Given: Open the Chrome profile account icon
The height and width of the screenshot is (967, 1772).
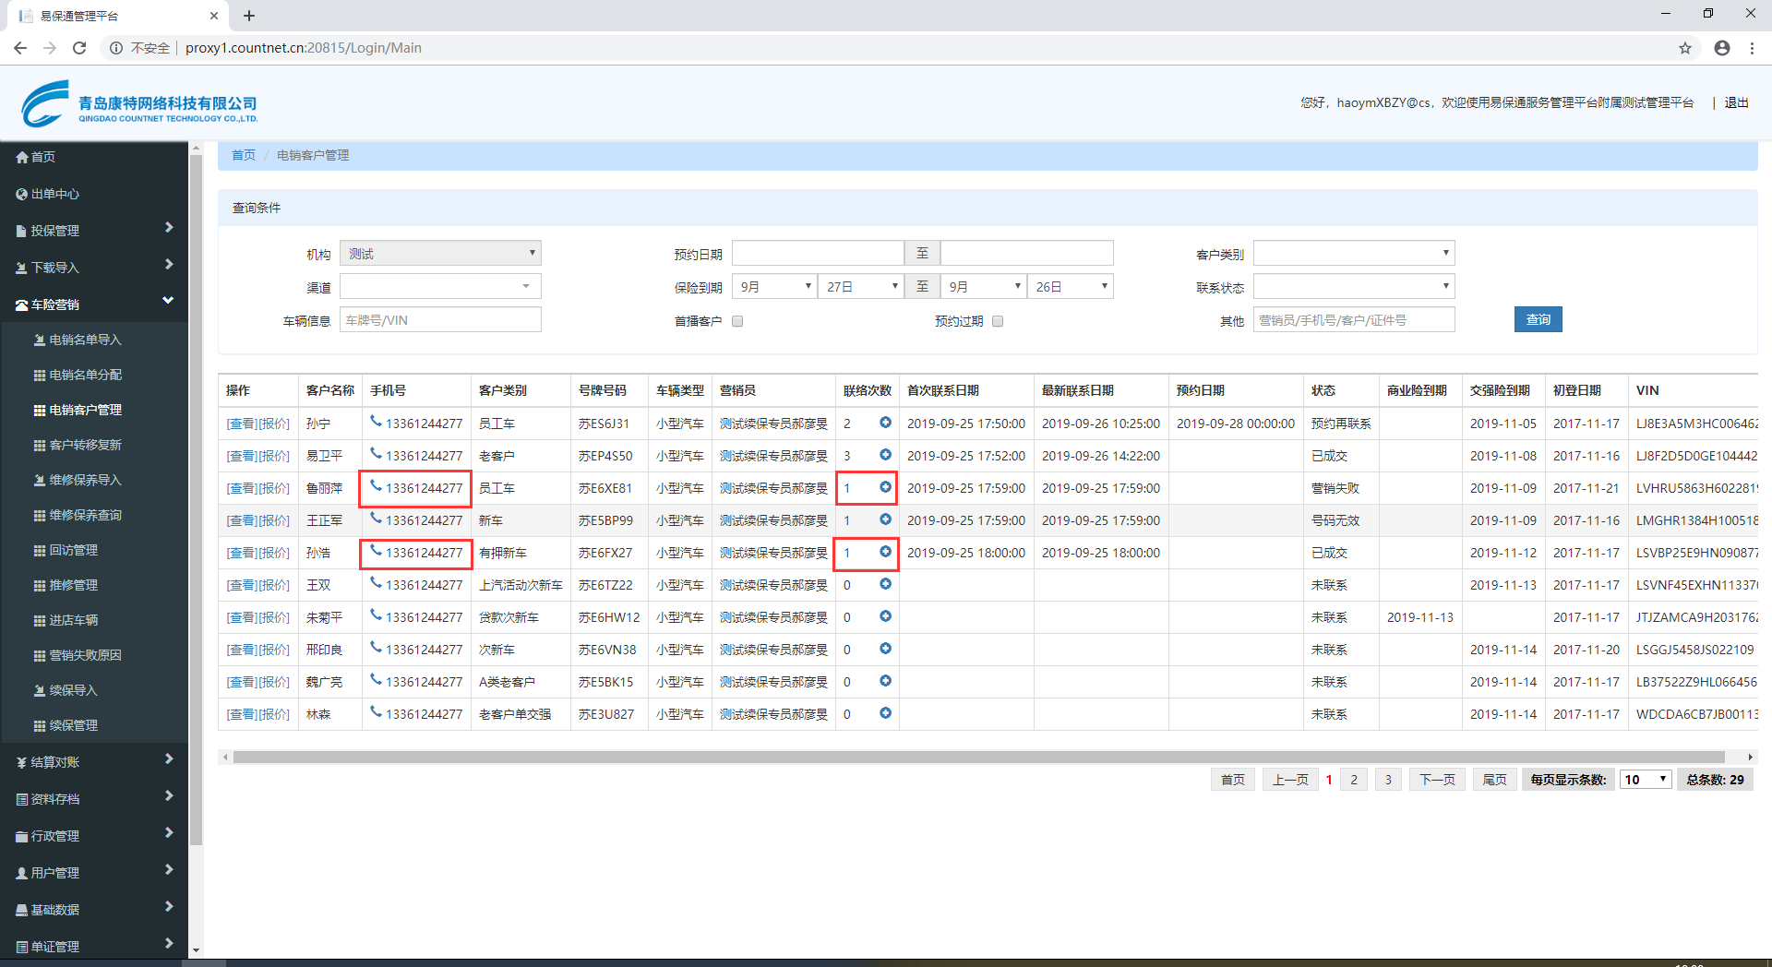Looking at the screenshot, I should (1721, 48).
